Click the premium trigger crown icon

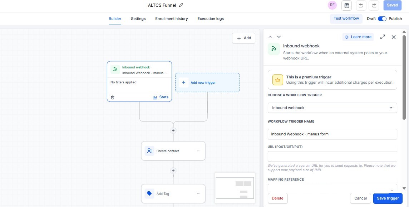(x=277, y=80)
